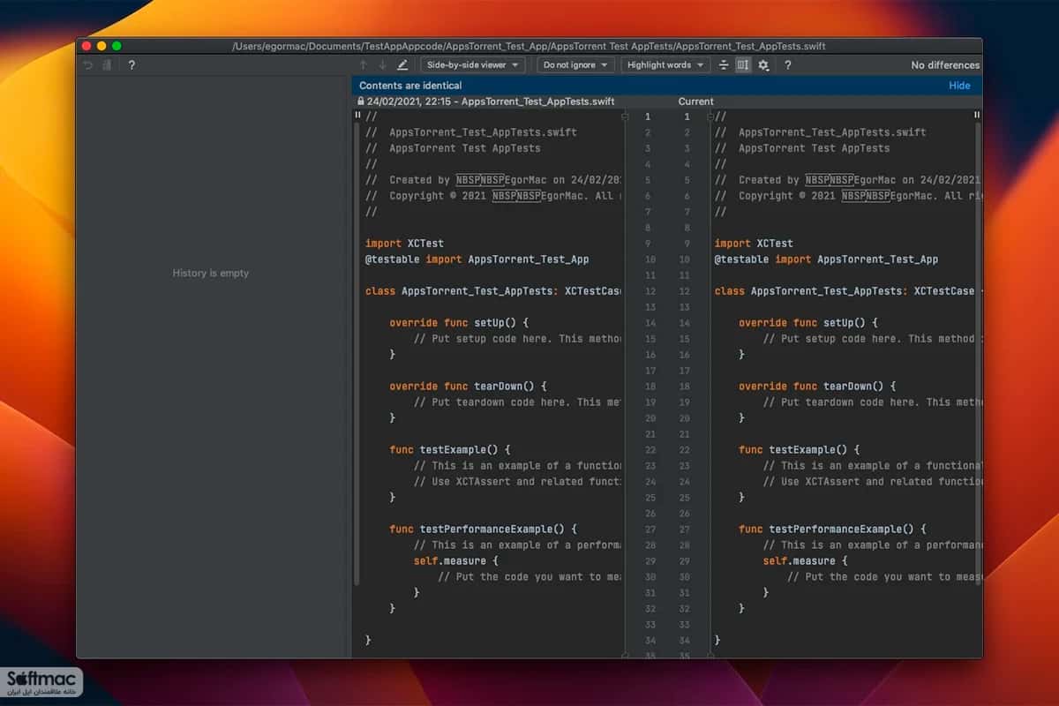The height and width of the screenshot is (706, 1059).
Task: Go to next difference (down arrow)
Action: click(x=382, y=65)
